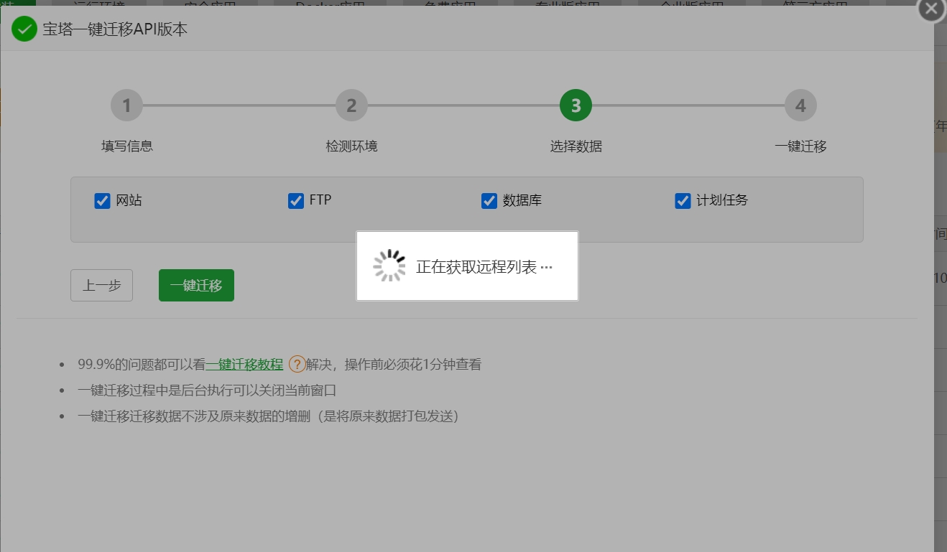The image size is (947, 552).
Task: Click the 选择数据 step label
Action: pos(576,146)
